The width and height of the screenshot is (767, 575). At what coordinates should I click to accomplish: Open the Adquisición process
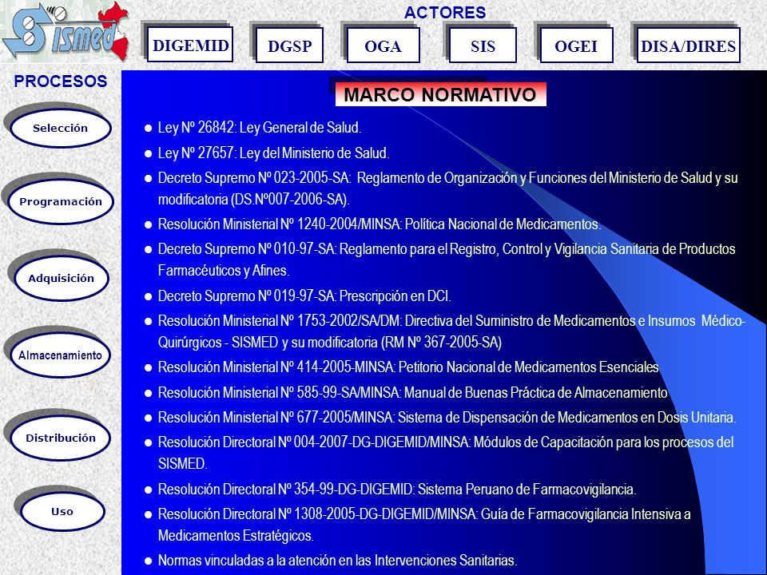[x=62, y=278]
